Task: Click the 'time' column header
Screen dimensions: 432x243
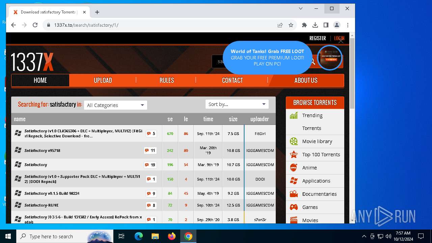Action: point(208,119)
